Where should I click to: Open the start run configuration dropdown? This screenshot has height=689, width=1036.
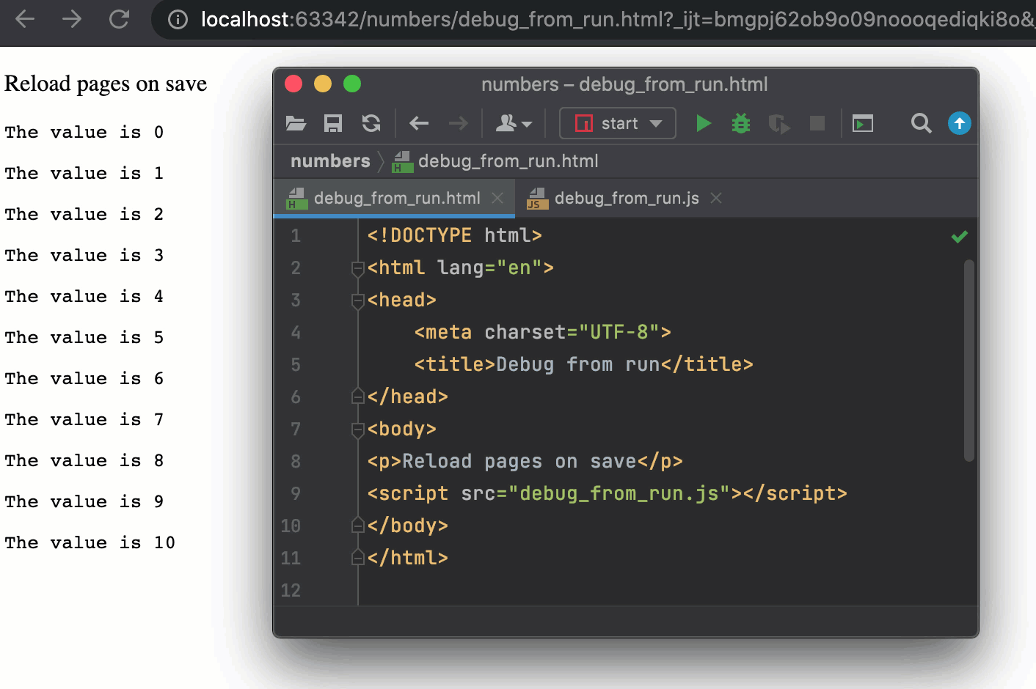pos(617,123)
